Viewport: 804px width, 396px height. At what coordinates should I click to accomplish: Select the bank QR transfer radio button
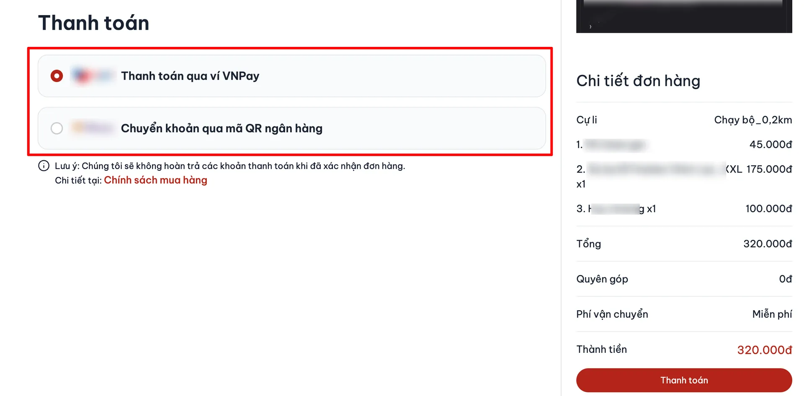tap(57, 128)
